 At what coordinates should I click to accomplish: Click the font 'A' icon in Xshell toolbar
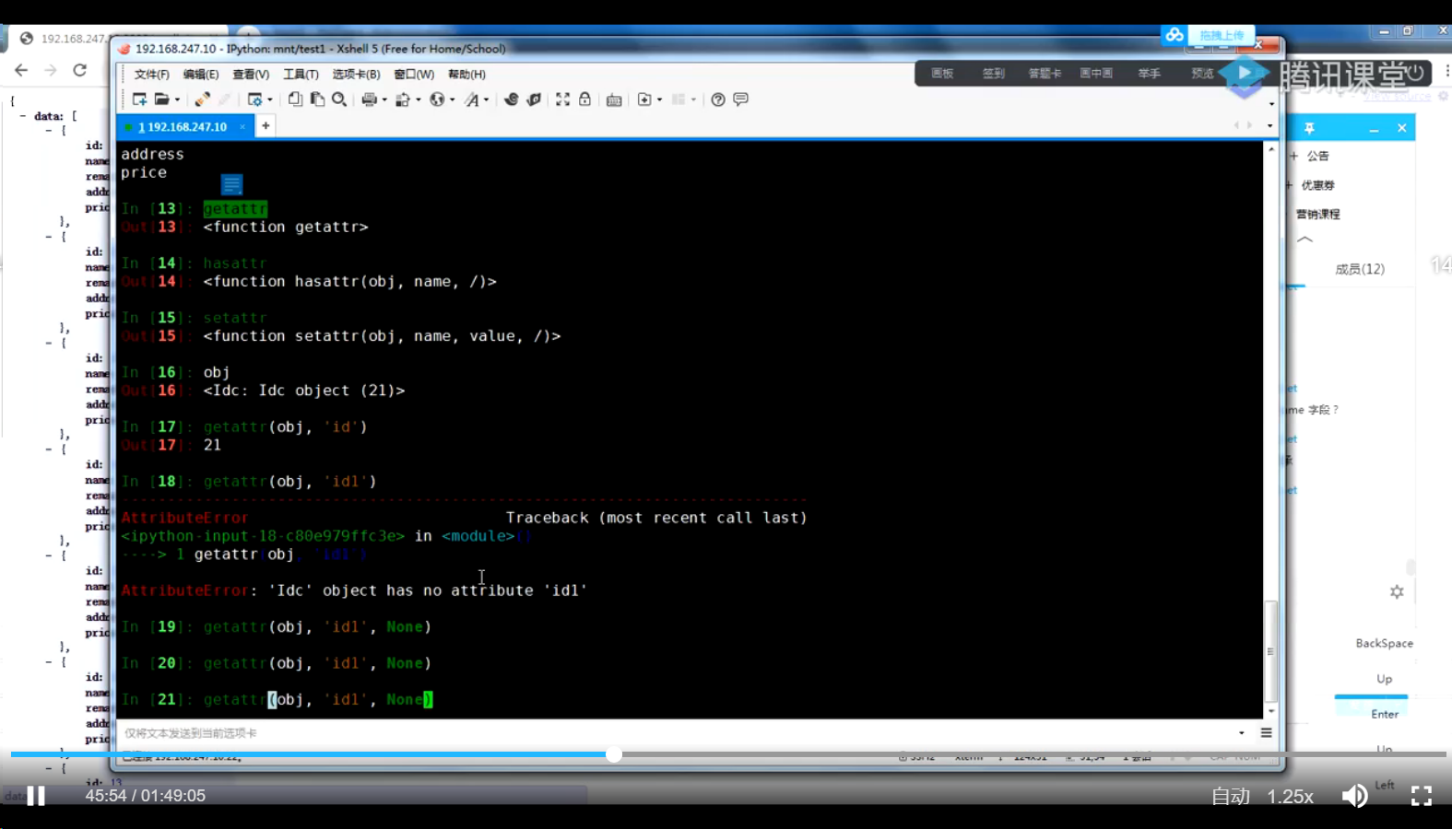click(x=472, y=99)
